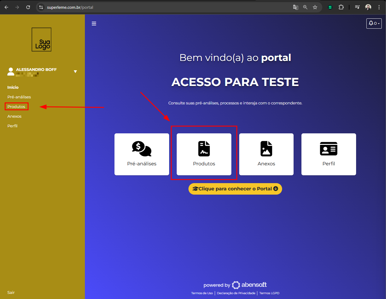
Task: Open the Termos de Uso link
Action: point(202,293)
